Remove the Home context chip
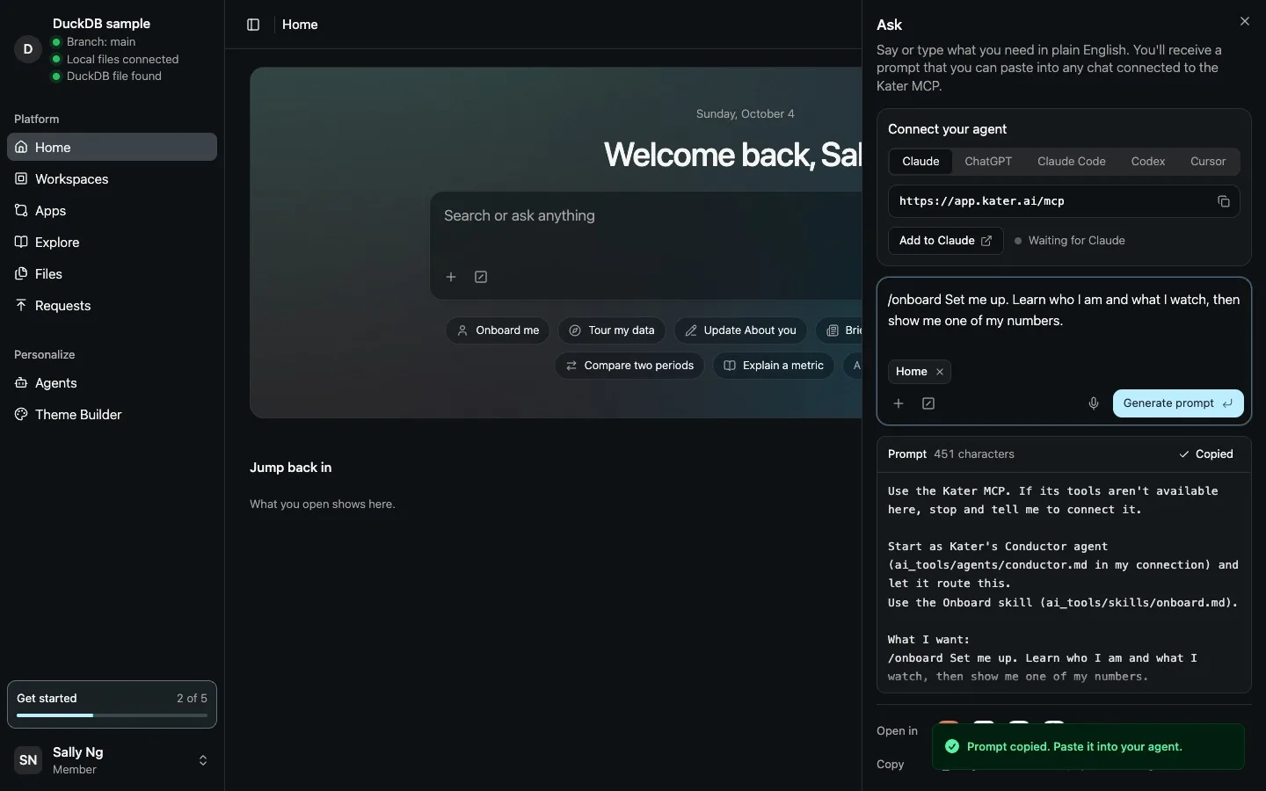This screenshot has width=1266, height=791. (x=940, y=372)
